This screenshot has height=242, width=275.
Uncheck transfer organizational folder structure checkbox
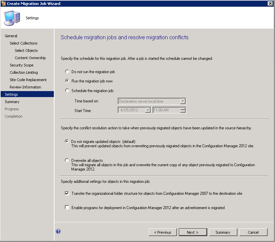tap(67, 193)
